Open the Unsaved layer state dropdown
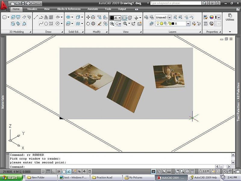Viewport: 241px width, 181px height. pos(169,17)
